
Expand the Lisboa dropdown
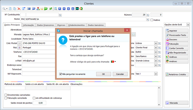coord(156,43)
